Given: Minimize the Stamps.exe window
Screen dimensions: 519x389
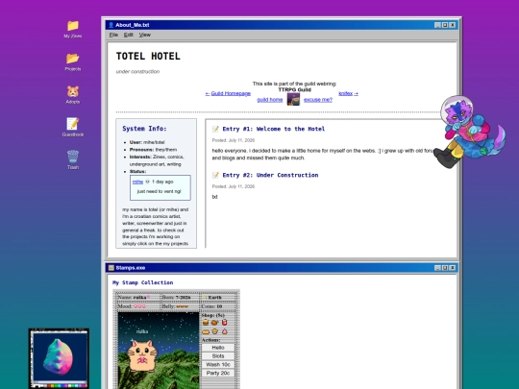Looking at the screenshot, I should pos(437,268).
